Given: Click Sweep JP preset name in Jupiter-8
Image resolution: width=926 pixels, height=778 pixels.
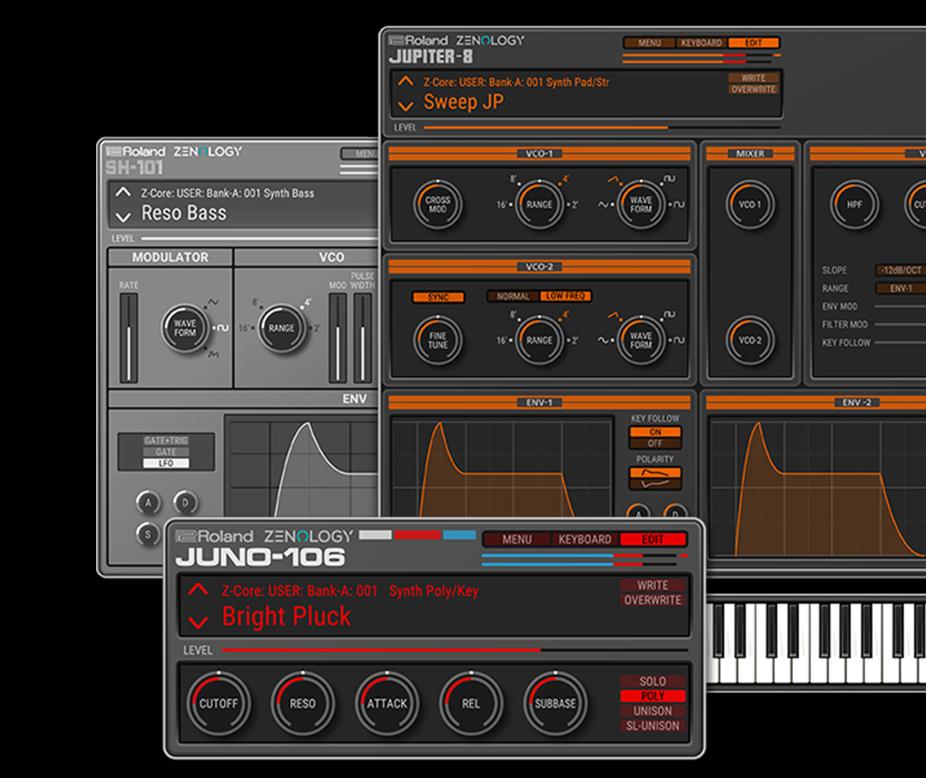Looking at the screenshot, I should [x=464, y=102].
